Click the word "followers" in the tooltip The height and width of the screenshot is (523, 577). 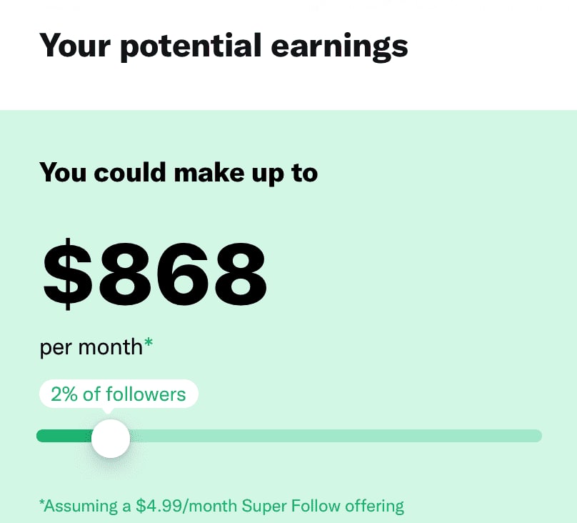click(146, 394)
